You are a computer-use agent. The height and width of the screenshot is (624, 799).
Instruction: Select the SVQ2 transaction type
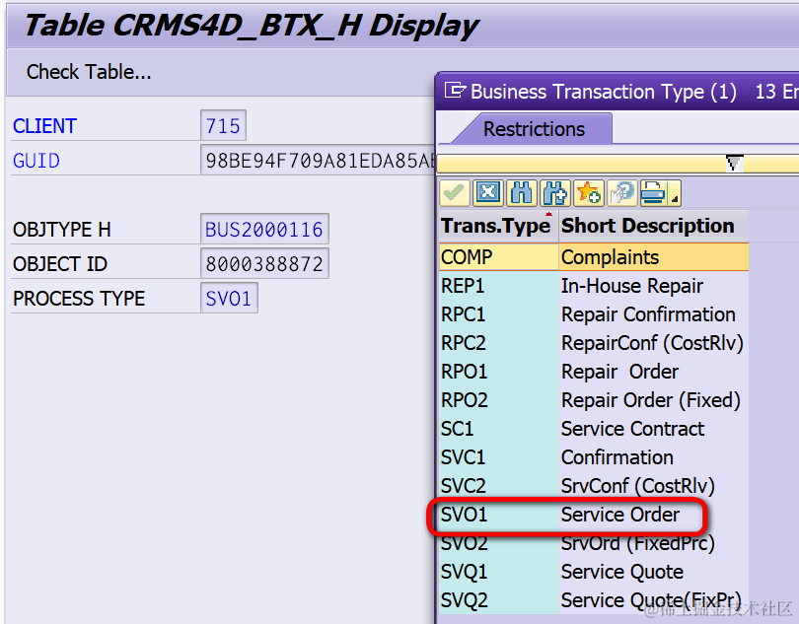[465, 600]
